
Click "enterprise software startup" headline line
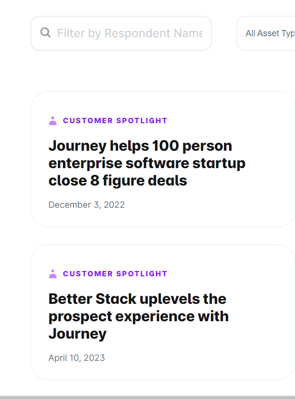[x=147, y=163]
